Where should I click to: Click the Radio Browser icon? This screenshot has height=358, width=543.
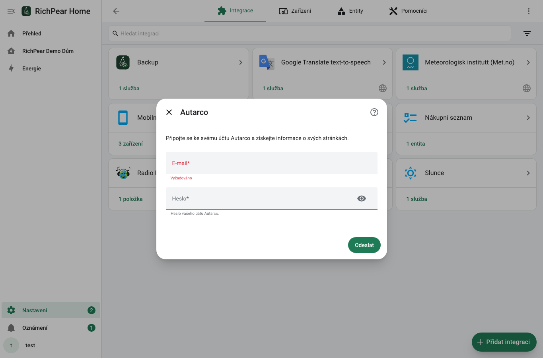(123, 173)
